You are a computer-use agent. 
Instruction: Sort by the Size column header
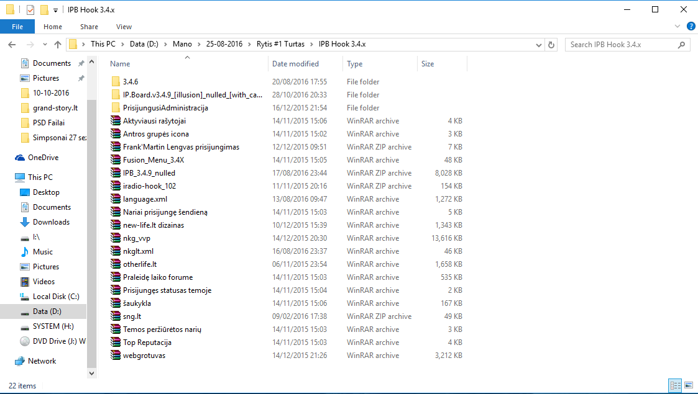(x=442, y=63)
